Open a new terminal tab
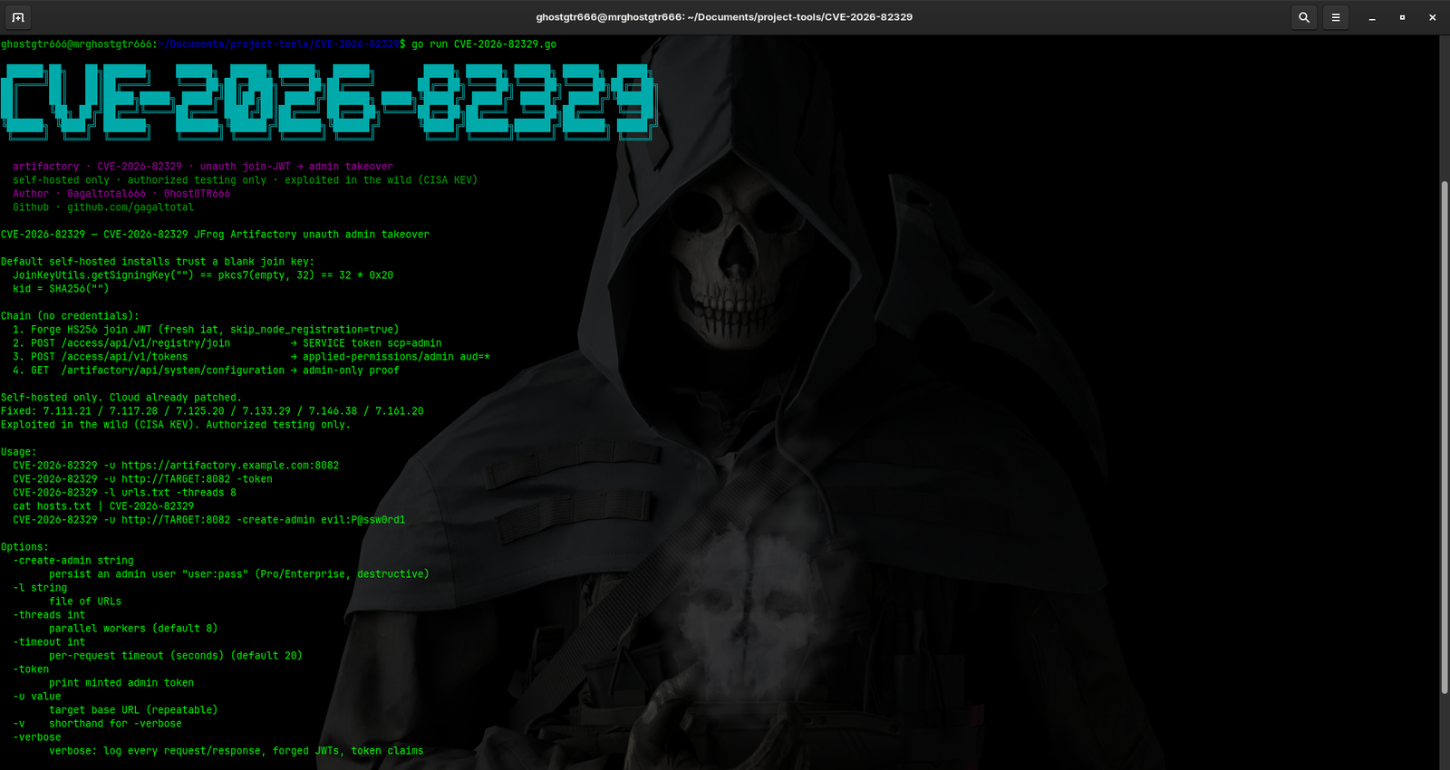1450x770 pixels. coord(18,17)
